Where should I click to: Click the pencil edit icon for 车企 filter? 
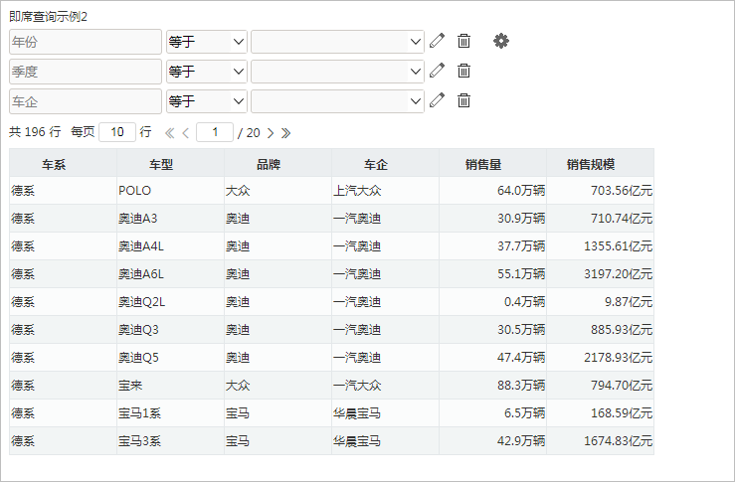point(437,100)
